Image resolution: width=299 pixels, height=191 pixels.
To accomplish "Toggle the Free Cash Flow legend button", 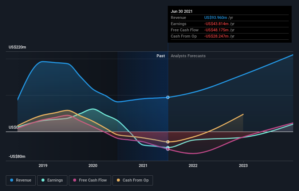I will pos(90,180).
